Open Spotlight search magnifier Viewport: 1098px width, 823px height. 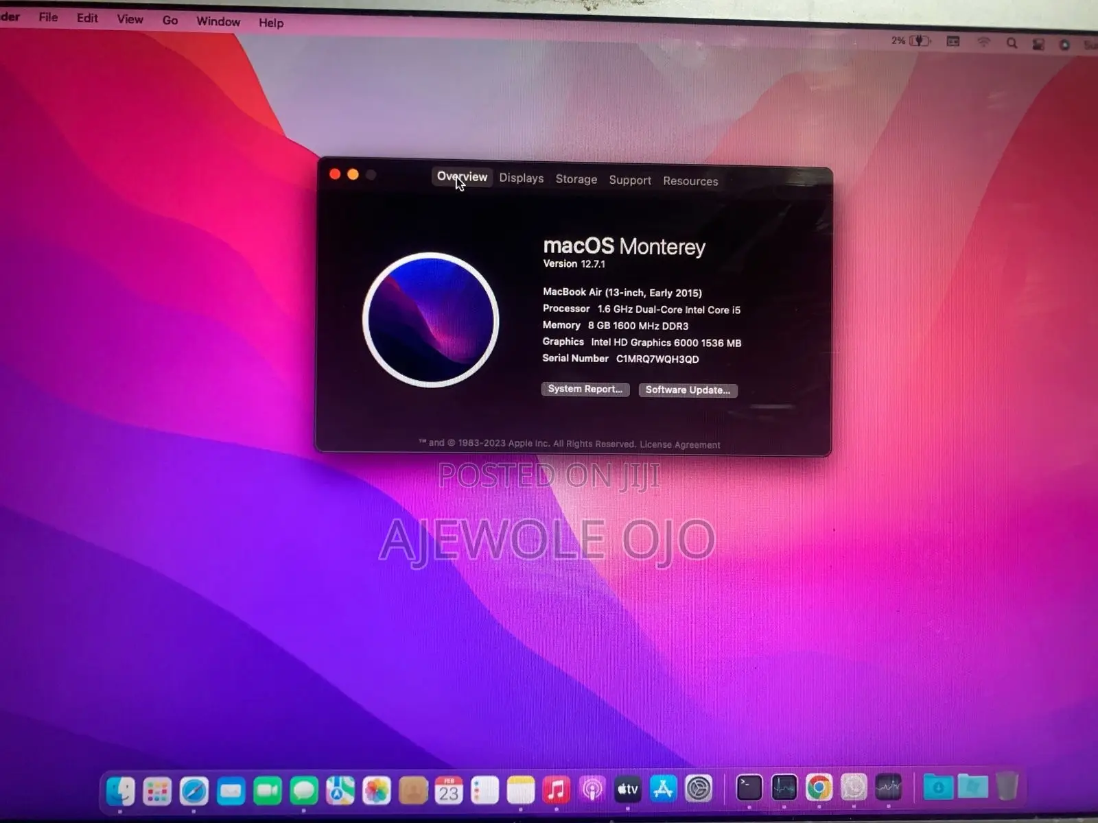pyautogui.click(x=1012, y=43)
